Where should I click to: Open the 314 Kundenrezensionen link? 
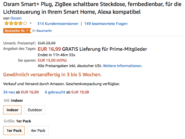(58, 24)
